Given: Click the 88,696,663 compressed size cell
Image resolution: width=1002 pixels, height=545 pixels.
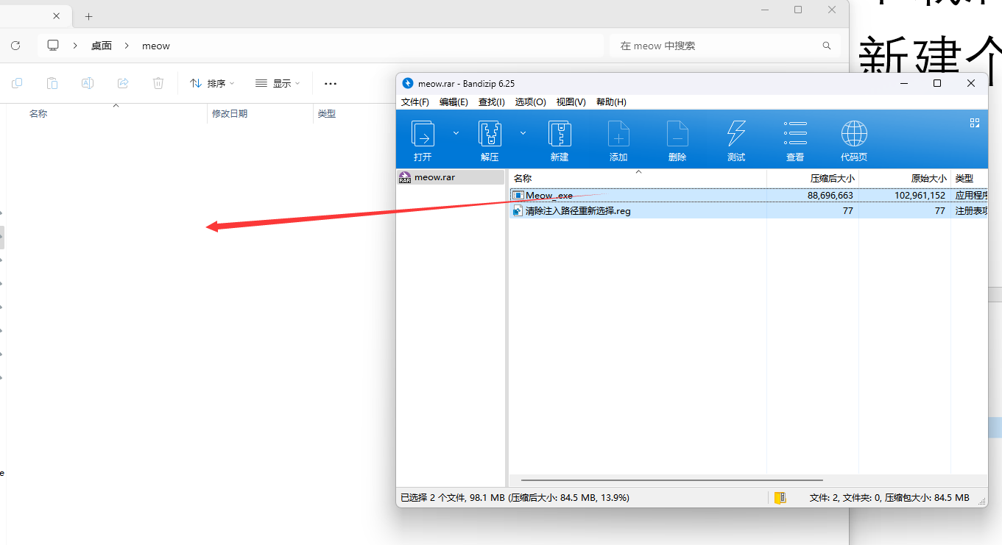Looking at the screenshot, I should [830, 196].
